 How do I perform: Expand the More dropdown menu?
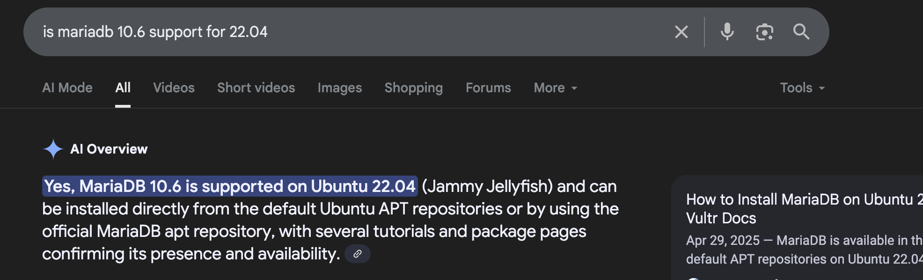tap(556, 88)
